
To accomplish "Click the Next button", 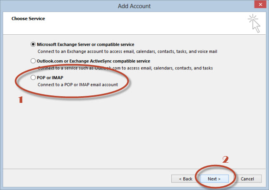I will point(214,179).
